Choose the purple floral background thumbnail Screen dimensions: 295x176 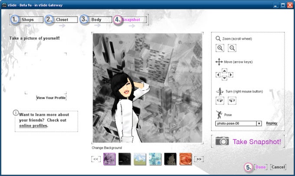(x=109, y=159)
